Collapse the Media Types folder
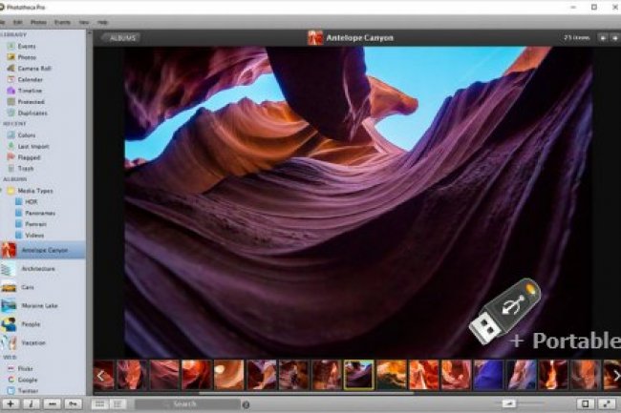Viewport: 621px width, 413px height. tap(5, 191)
